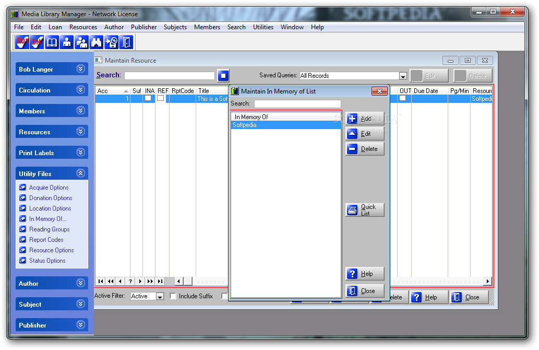Click the binoculars search toolbar icon

tap(96, 42)
